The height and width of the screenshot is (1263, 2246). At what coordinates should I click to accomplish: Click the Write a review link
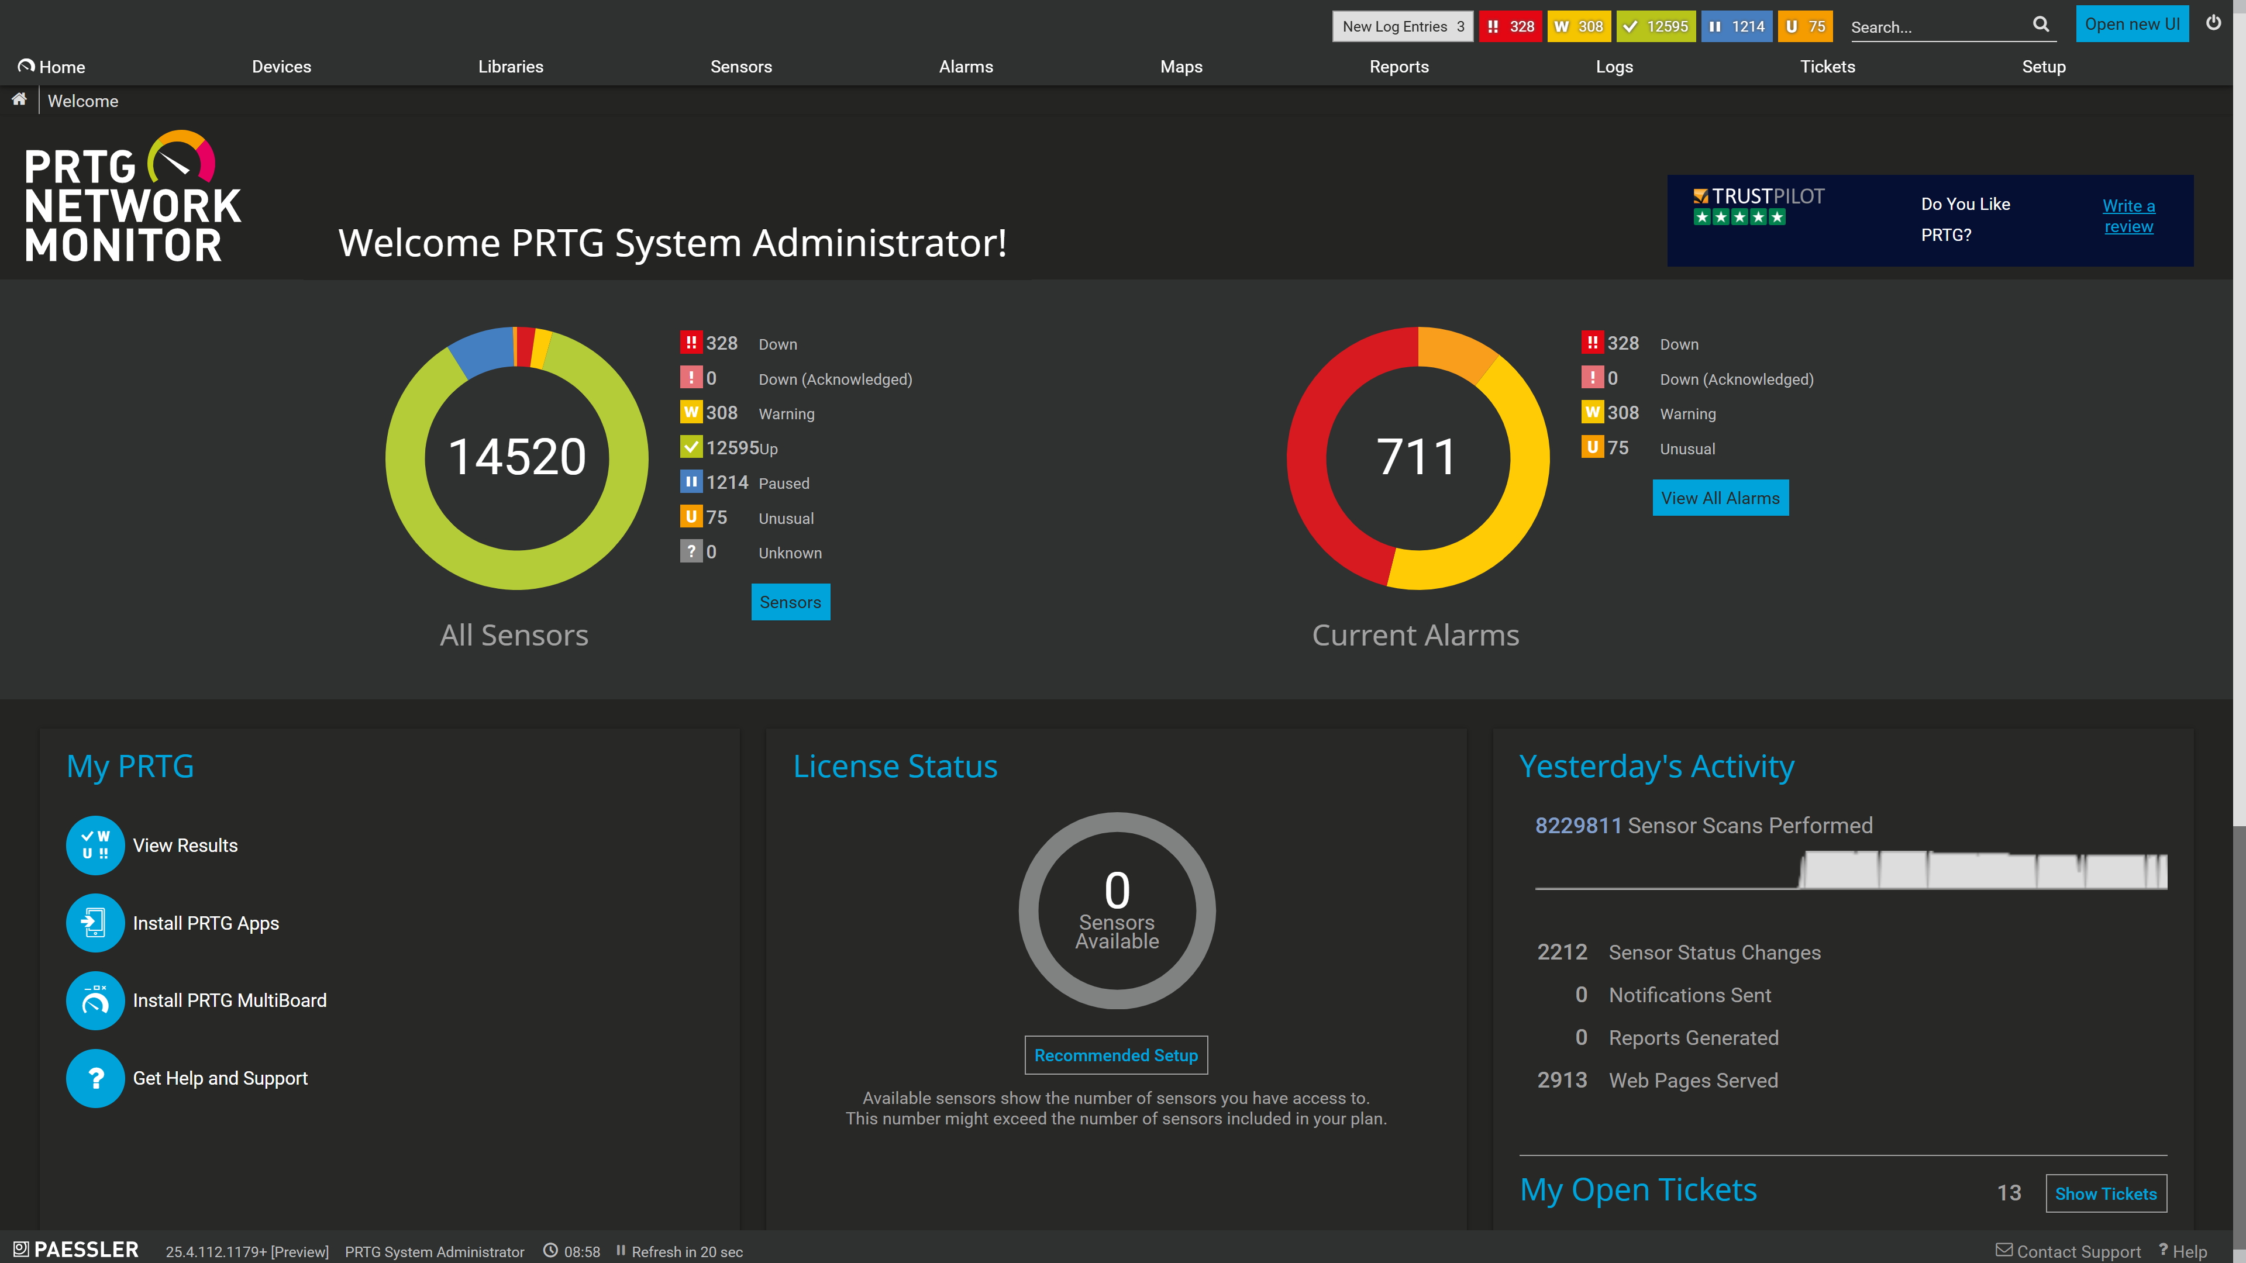coord(2128,215)
